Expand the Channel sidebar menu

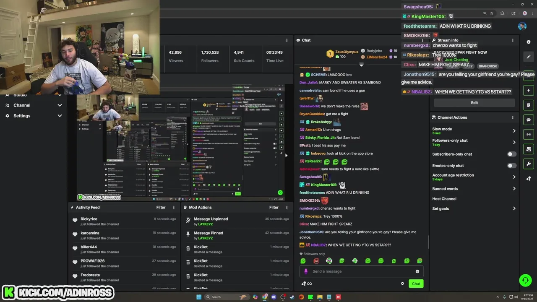click(x=60, y=105)
